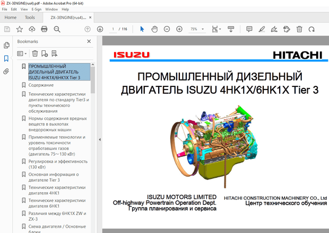329x233 pixels.
Task: Open the Содержание bookmark
Action: 41,85
